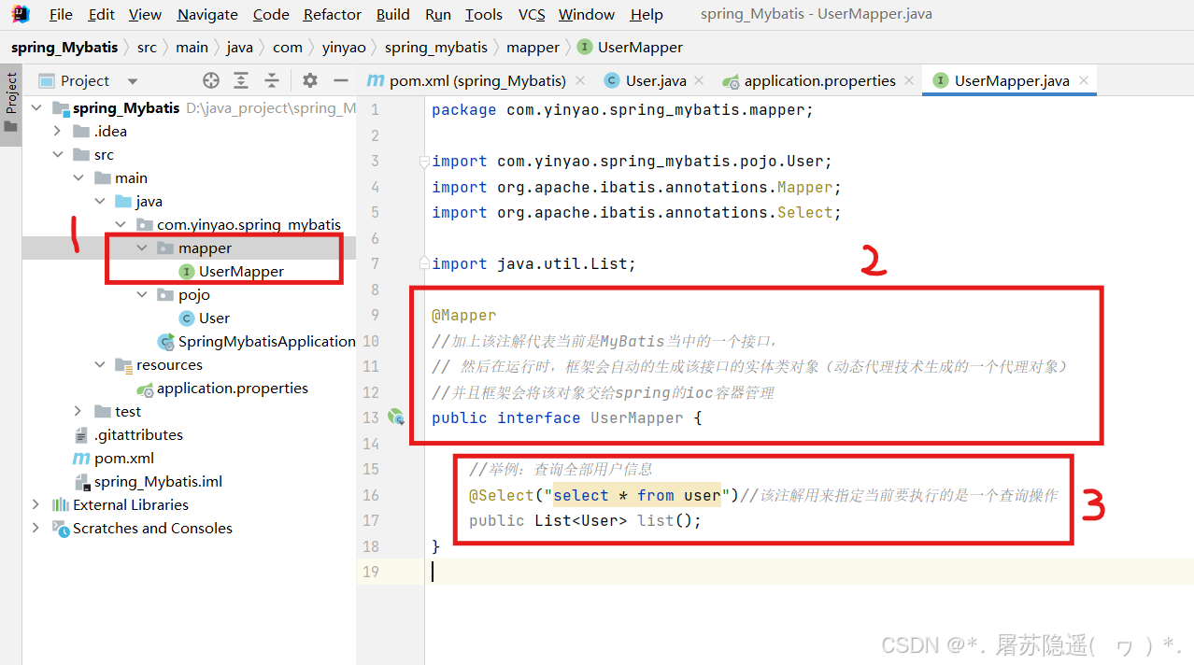Open the Window menu
The width and height of the screenshot is (1194, 665).
tap(587, 14)
